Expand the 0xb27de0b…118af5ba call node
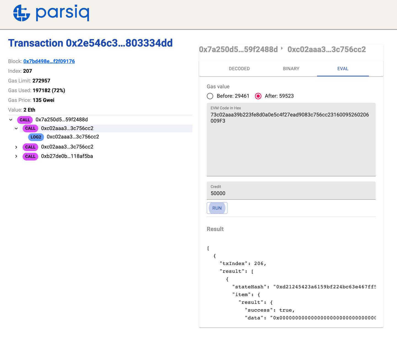The height and width of the screenshot is (364, 397). click(16, 156)
